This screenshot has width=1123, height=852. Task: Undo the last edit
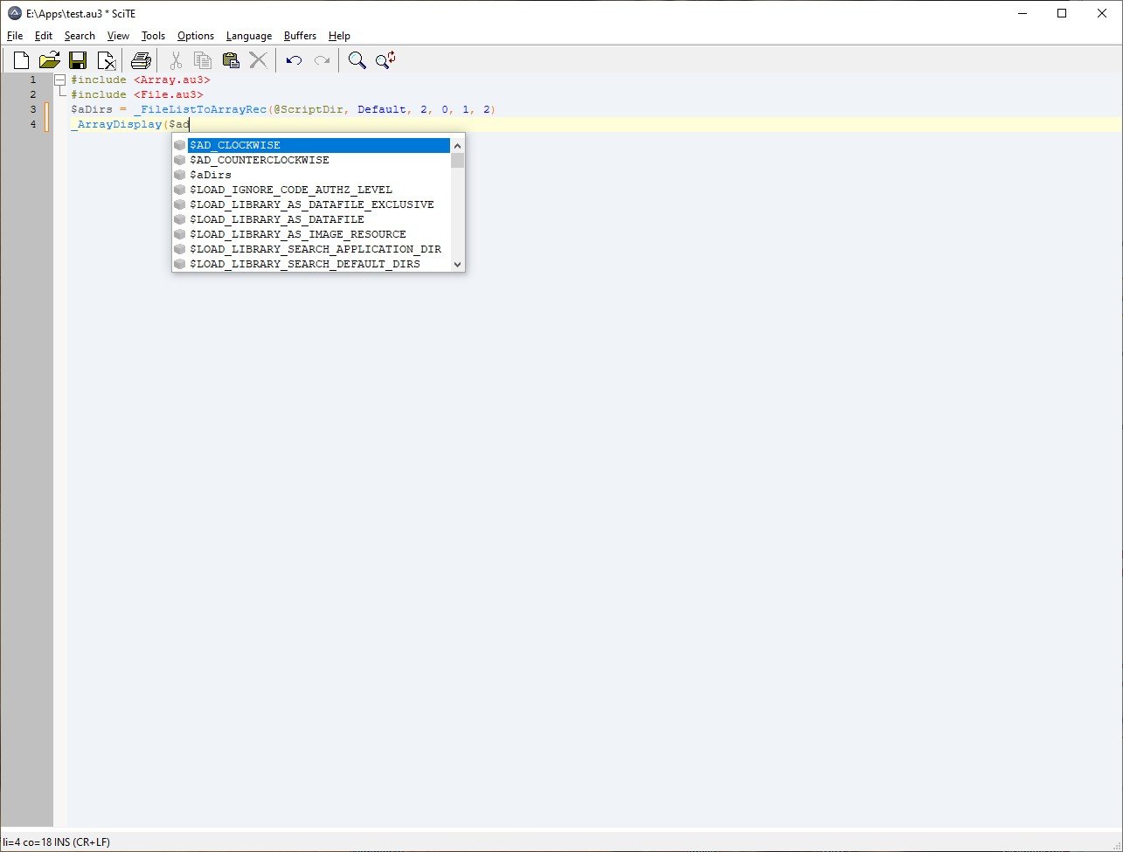[x=295, y=60]
